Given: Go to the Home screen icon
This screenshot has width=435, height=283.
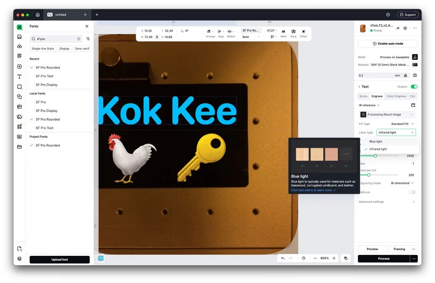Looking at the screenshot, I should coord(38,15).
